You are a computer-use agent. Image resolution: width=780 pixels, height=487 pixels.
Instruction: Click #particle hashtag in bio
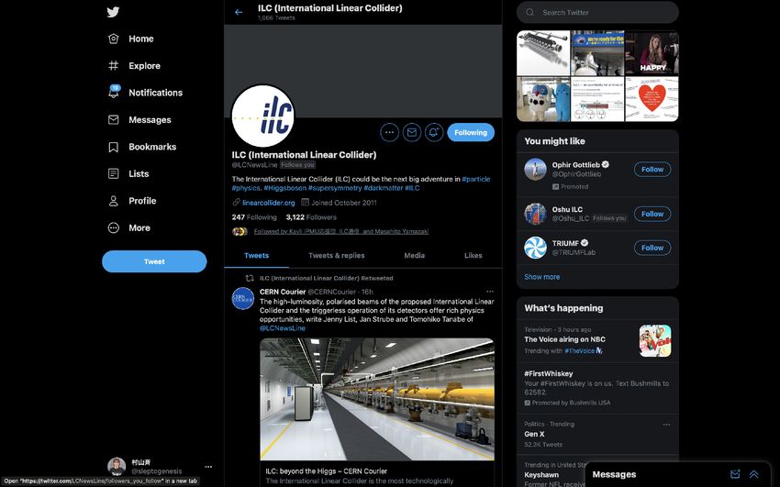[x=476, y=179]
